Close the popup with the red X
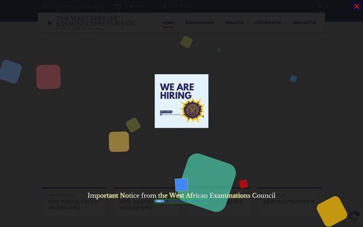Image resolution: width=363 pixels, height=227 pixels. click(356, 6)
